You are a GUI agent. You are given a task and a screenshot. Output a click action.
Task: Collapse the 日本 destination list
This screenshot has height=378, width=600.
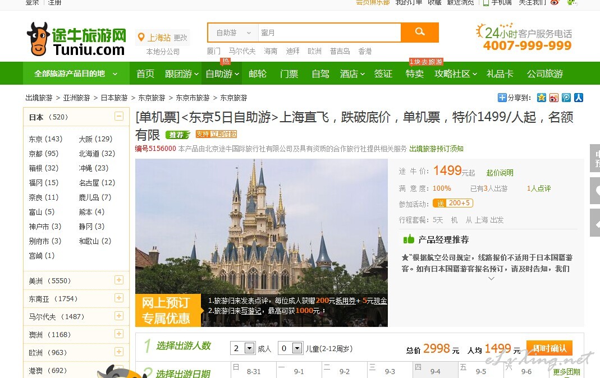118,117
